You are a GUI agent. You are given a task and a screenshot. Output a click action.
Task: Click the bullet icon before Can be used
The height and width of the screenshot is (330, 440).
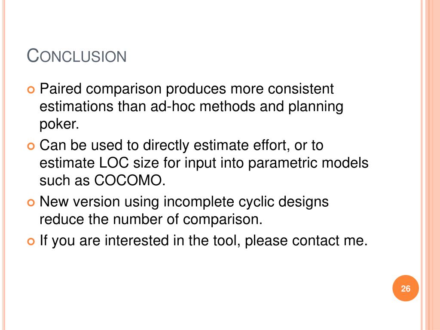click(31, 146)
